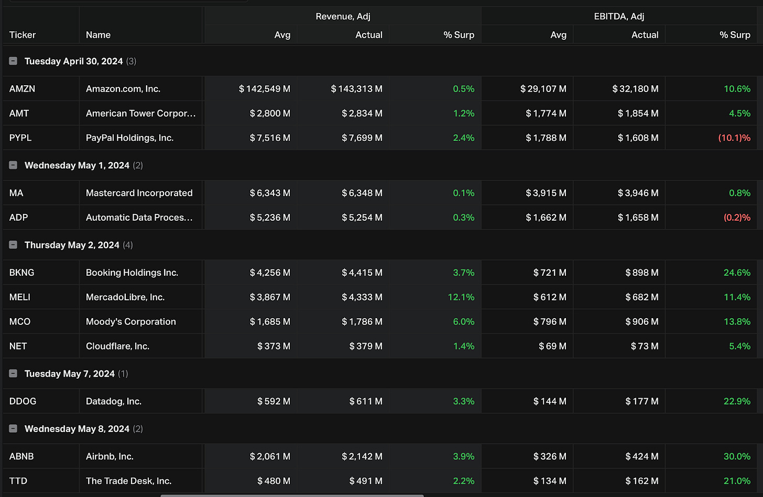Click the EBITDA, Adj group header
This screenshot has height=497, width=763.
click(x=619, y=16)
